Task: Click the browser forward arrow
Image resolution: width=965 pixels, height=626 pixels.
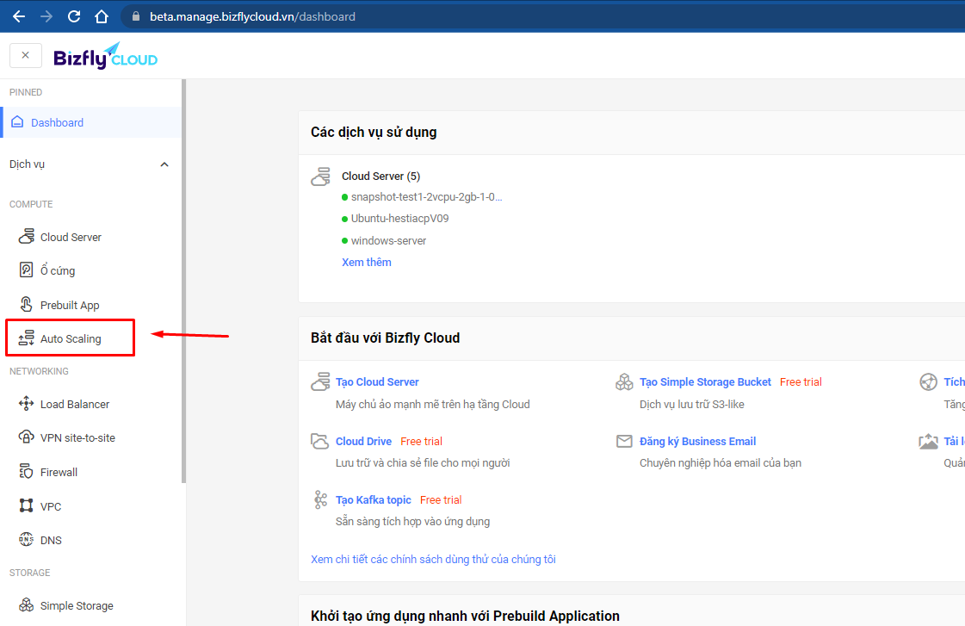Action: point(46,16)
